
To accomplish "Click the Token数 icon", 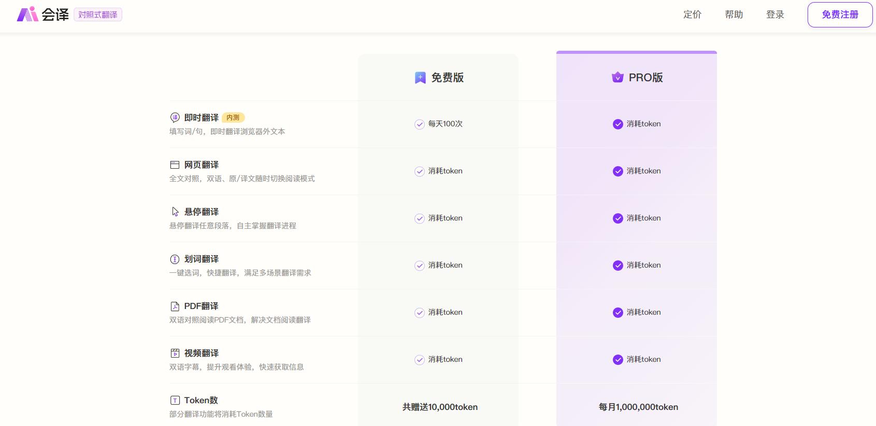I will [x=175, y=400].
